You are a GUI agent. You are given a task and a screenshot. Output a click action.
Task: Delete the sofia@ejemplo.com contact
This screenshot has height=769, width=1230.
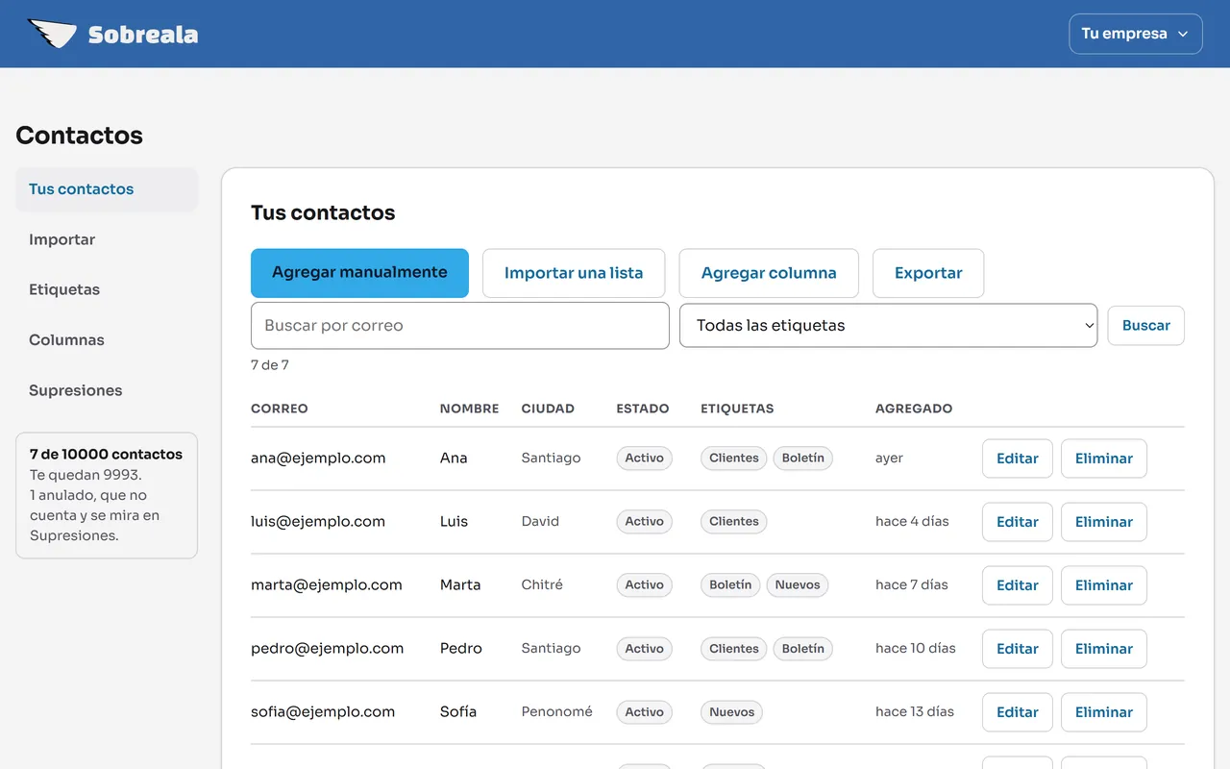pos(1103,712)
